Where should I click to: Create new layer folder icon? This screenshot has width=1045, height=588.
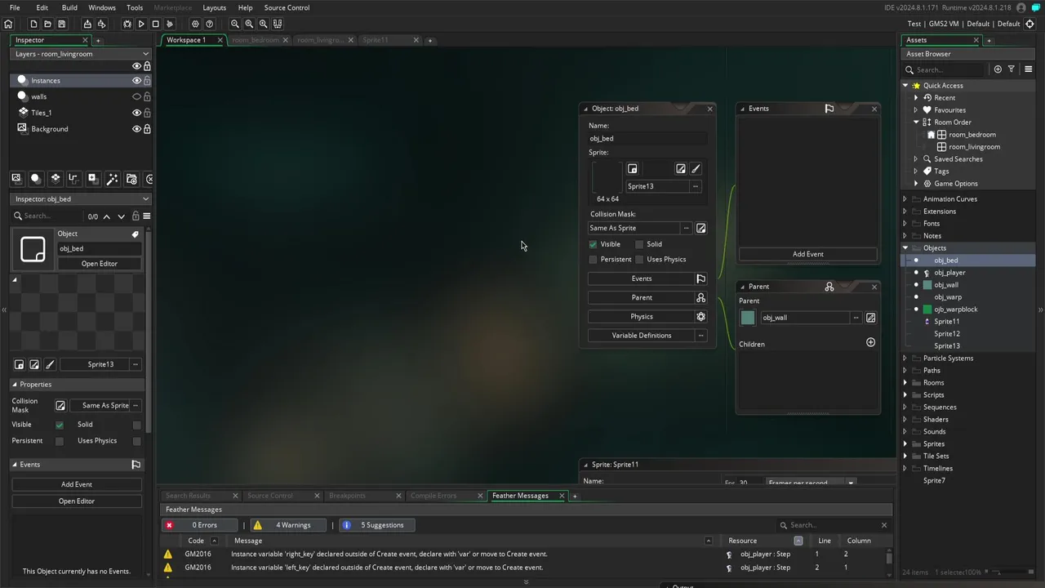(131, 178)
